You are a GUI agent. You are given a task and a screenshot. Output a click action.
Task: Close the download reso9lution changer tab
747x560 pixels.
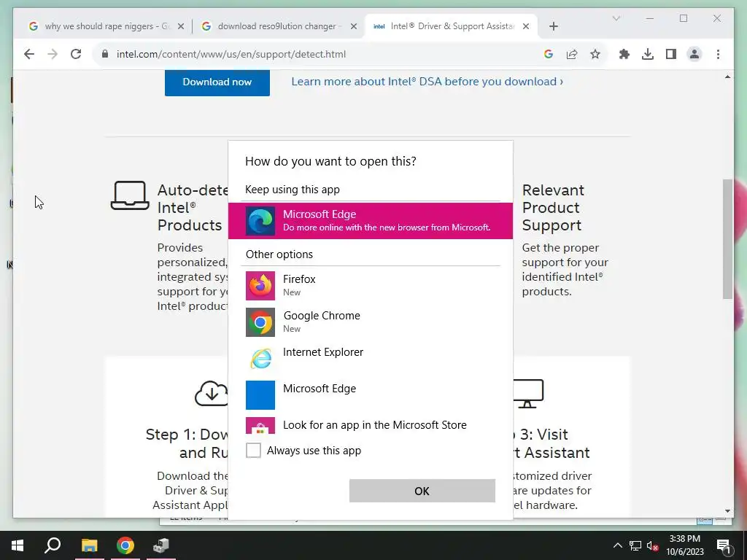click(x=354, y=26)
